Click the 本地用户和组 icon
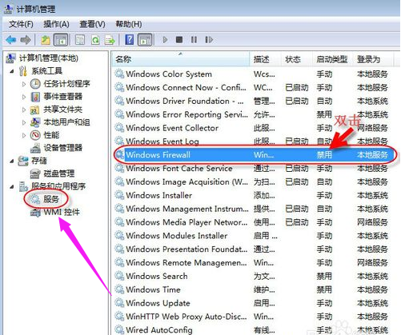 [x=35, y=122]
